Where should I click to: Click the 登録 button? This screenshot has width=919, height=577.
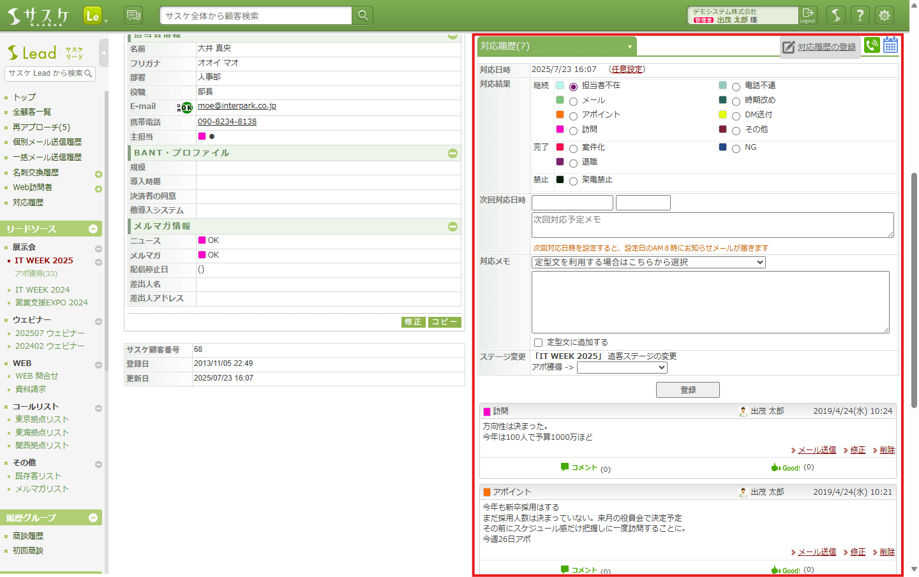pyautogui.click(x=687, y=390)
